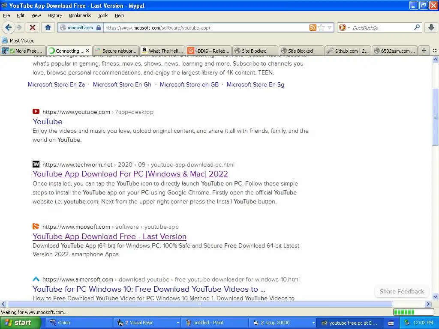Click the tray icon beside the clock
439x329 pixels.
[407, 323]
